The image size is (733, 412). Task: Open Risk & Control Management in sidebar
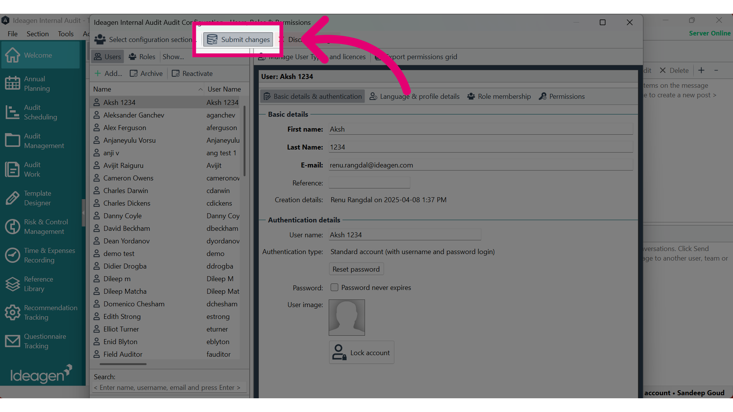coord(40,227)
